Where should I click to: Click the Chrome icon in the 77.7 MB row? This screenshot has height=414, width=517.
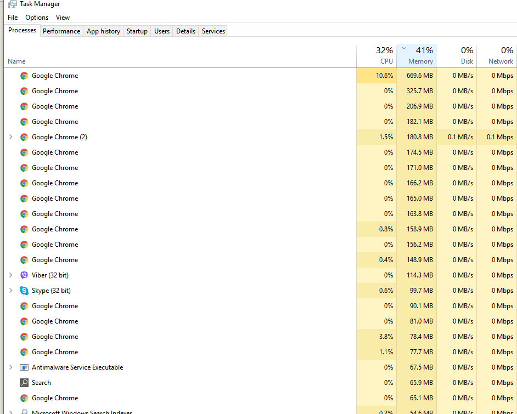pyautogui.click(x=24, y=352)
